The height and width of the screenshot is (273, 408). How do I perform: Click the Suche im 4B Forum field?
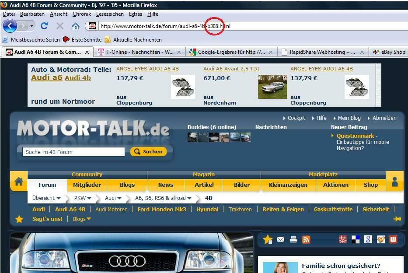click(73, 152)
